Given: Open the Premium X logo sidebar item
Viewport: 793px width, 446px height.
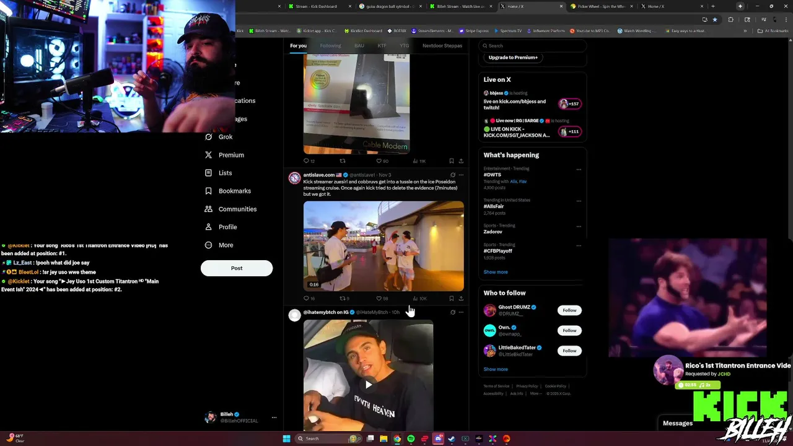Looking at the screenshot, I should pos(208,155).
